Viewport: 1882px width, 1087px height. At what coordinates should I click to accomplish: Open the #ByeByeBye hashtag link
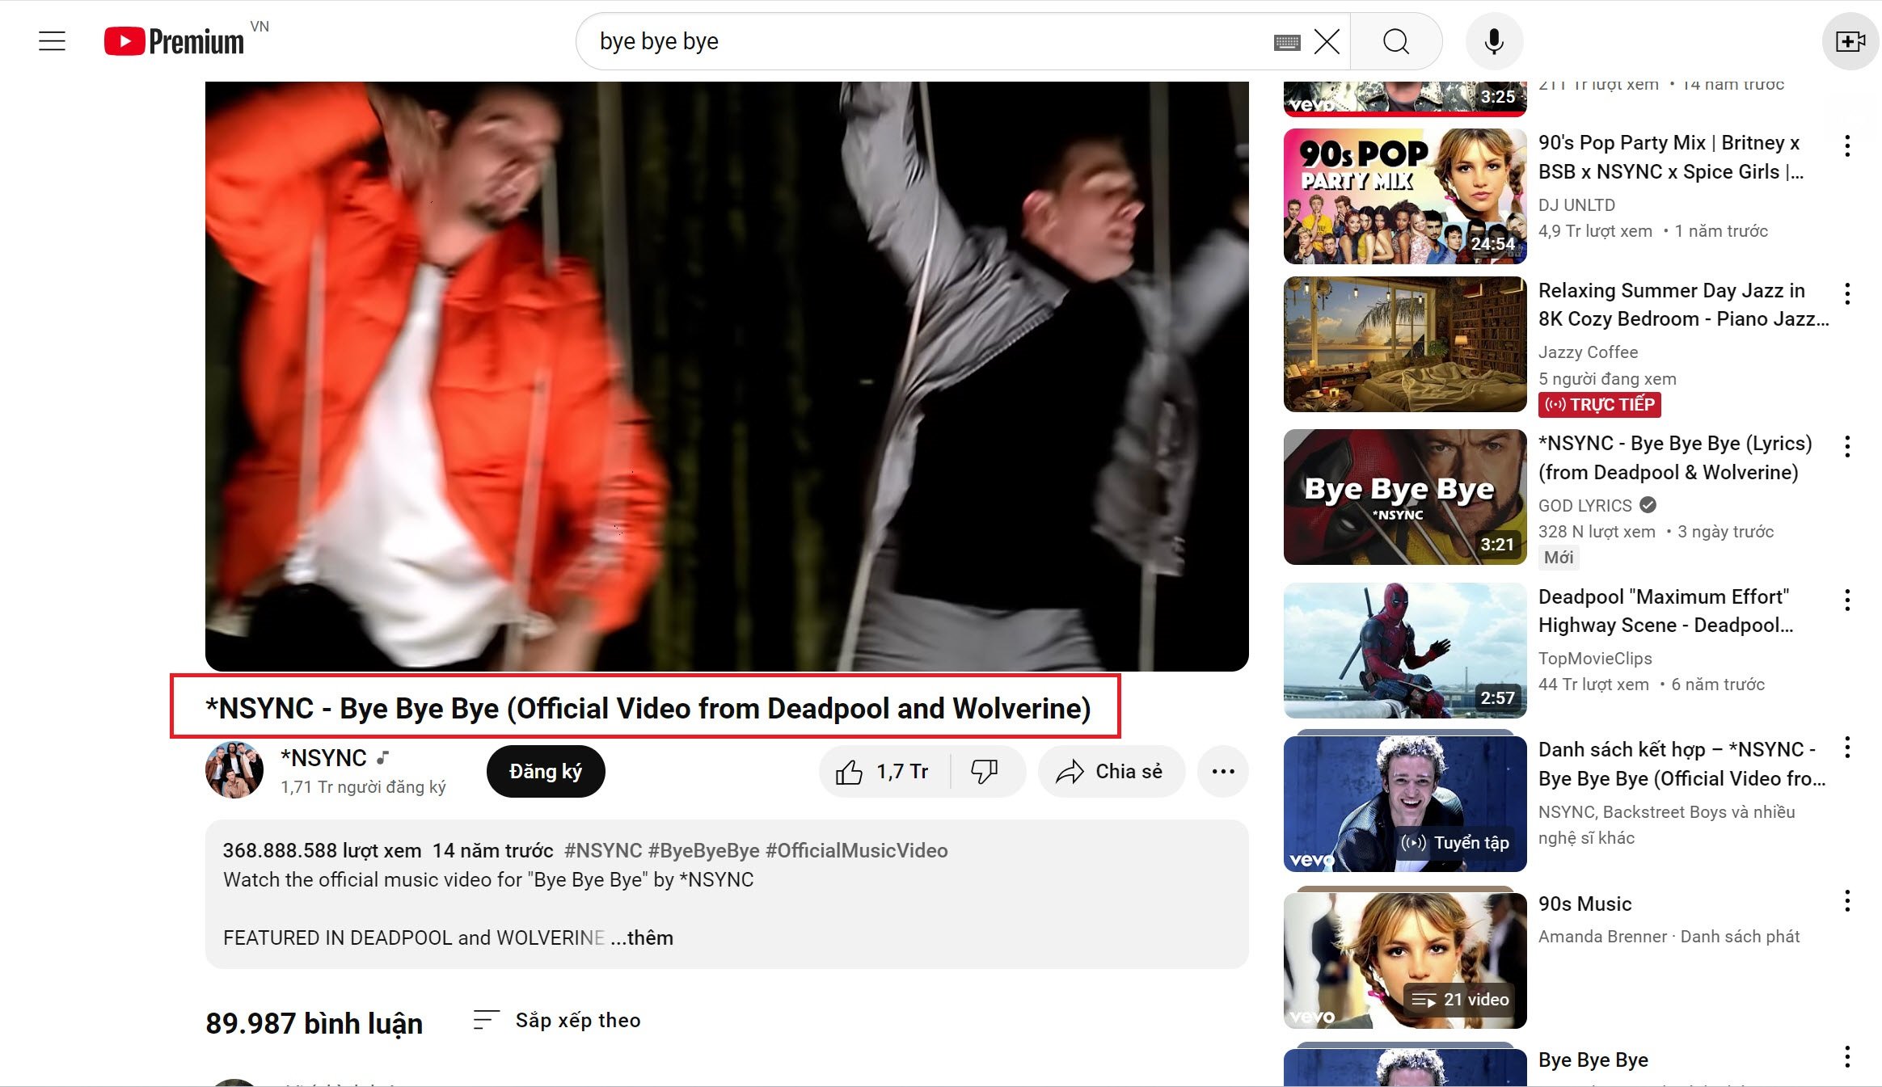(x=703, y=850)
